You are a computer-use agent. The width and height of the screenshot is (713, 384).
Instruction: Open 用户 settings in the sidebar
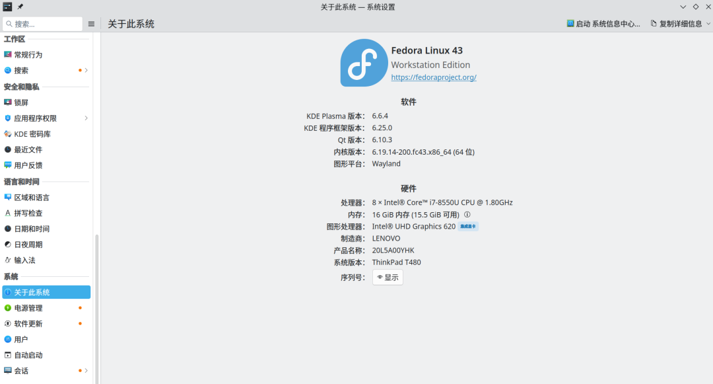(46, 340)
